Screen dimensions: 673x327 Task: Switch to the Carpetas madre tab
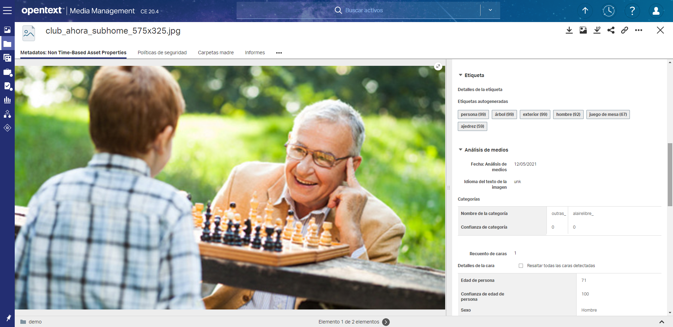click(x=216, y=53)
